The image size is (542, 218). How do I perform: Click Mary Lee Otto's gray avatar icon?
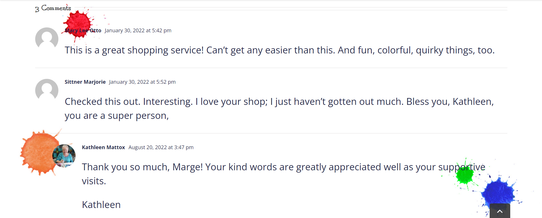(47, 39)
